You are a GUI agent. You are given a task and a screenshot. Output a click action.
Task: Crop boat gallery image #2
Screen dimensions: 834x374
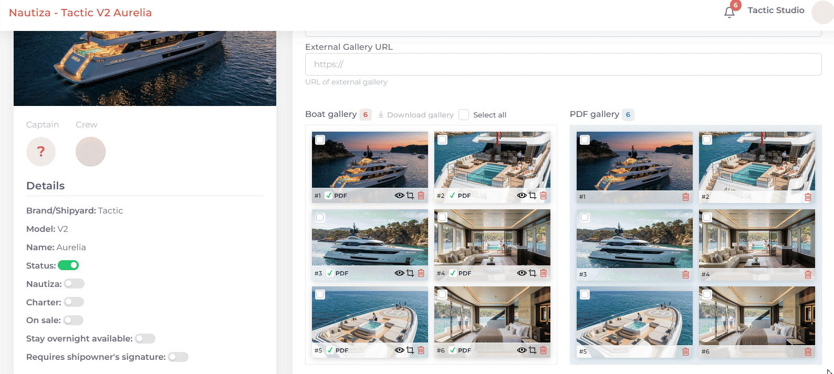(533, 195)
